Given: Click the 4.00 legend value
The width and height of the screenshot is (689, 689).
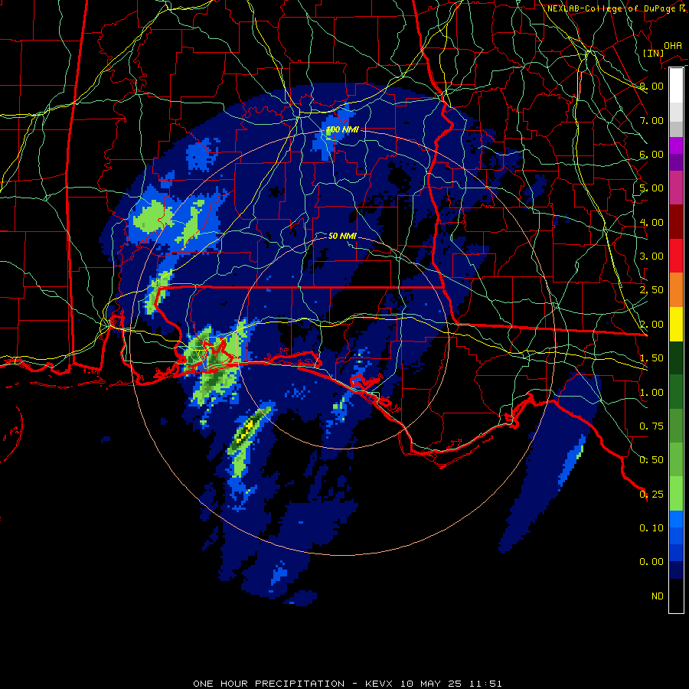Looking at the screenshot, I should [651, 222].
